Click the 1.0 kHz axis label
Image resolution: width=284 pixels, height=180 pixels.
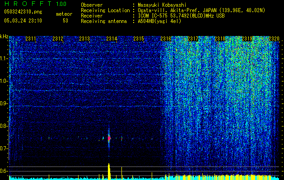[4, 81]
